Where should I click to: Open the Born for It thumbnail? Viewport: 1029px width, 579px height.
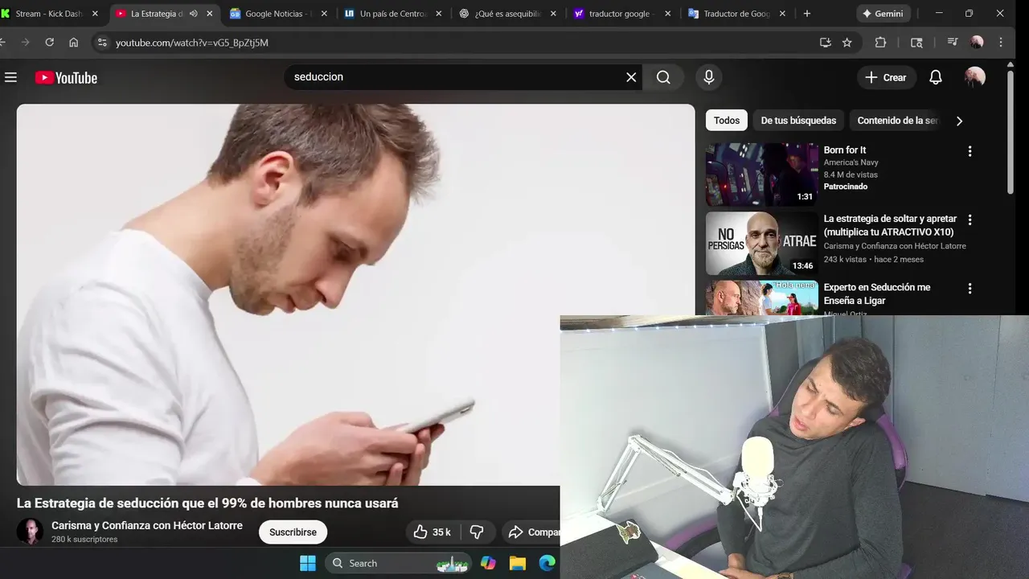[x=762, y=175]
